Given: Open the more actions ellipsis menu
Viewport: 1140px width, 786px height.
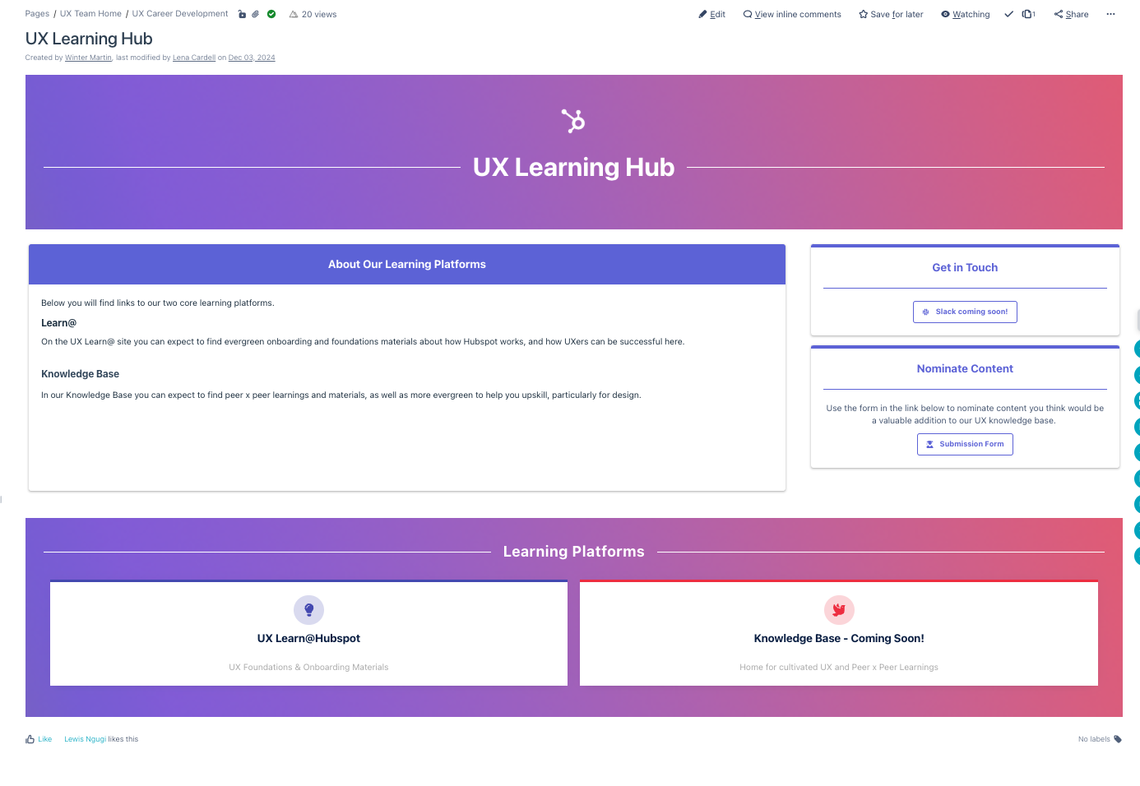Looking at the screenshot, I should (1110, 14).
